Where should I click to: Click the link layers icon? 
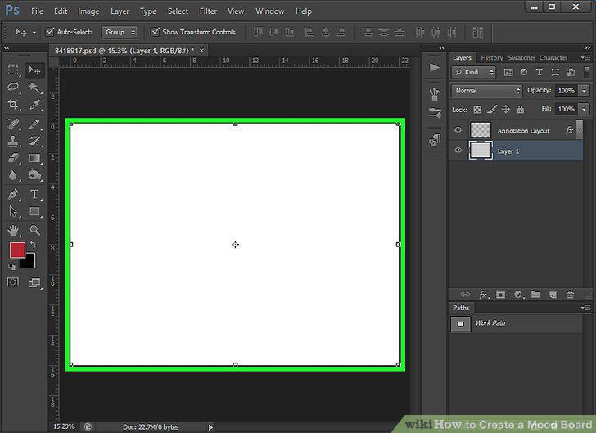click(x=465, y=295)
